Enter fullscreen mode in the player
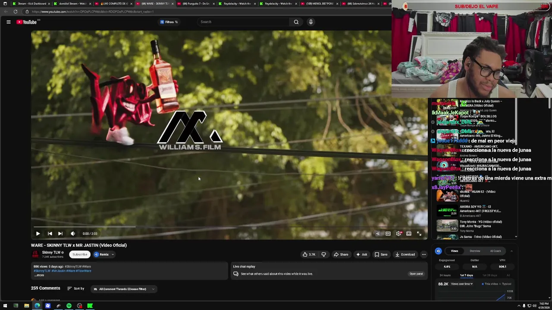The image size is (552, 310). [419, 233]
